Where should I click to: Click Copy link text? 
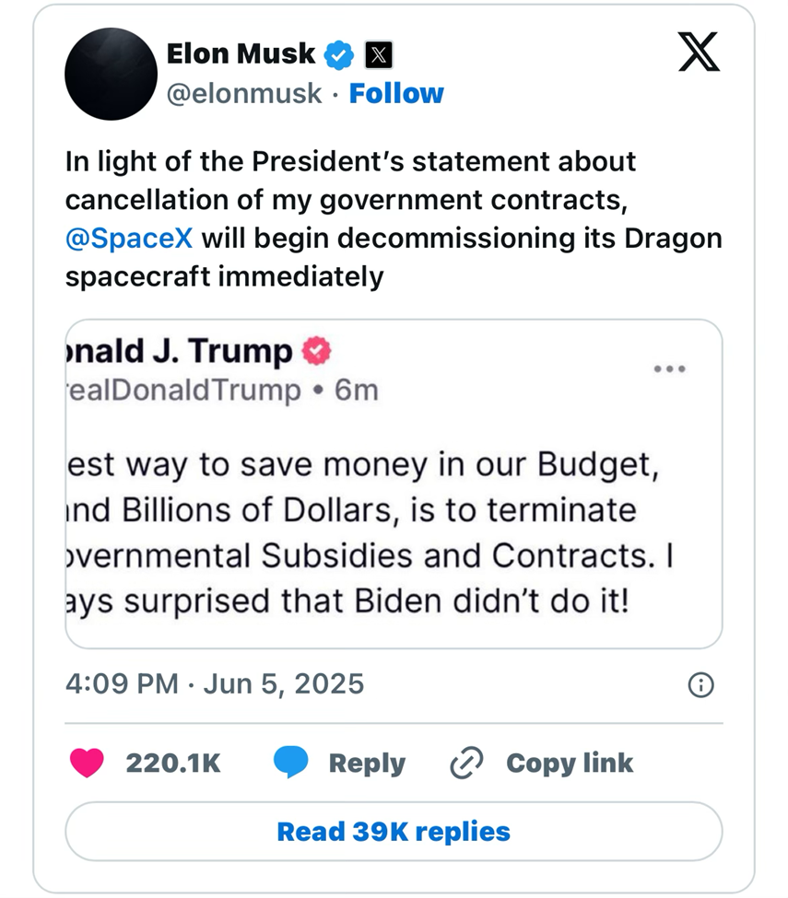coord(570,764)
